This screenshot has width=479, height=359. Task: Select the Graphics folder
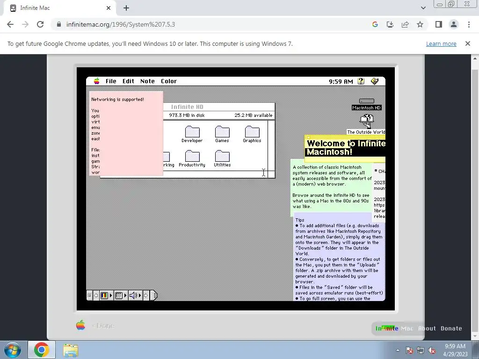[x=252, y=134]
